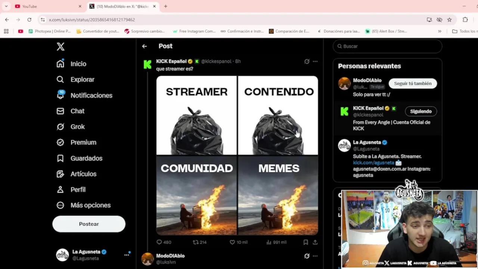Open Free Instagram Com... bookmark

point(194,31)
